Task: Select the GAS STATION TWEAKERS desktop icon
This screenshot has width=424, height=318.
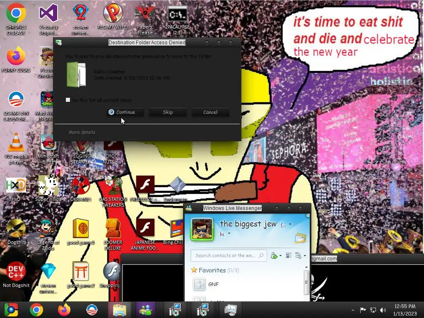Action: pos(113,191)
